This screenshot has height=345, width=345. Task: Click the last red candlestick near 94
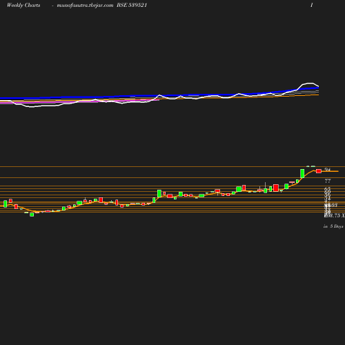[319, 171]
